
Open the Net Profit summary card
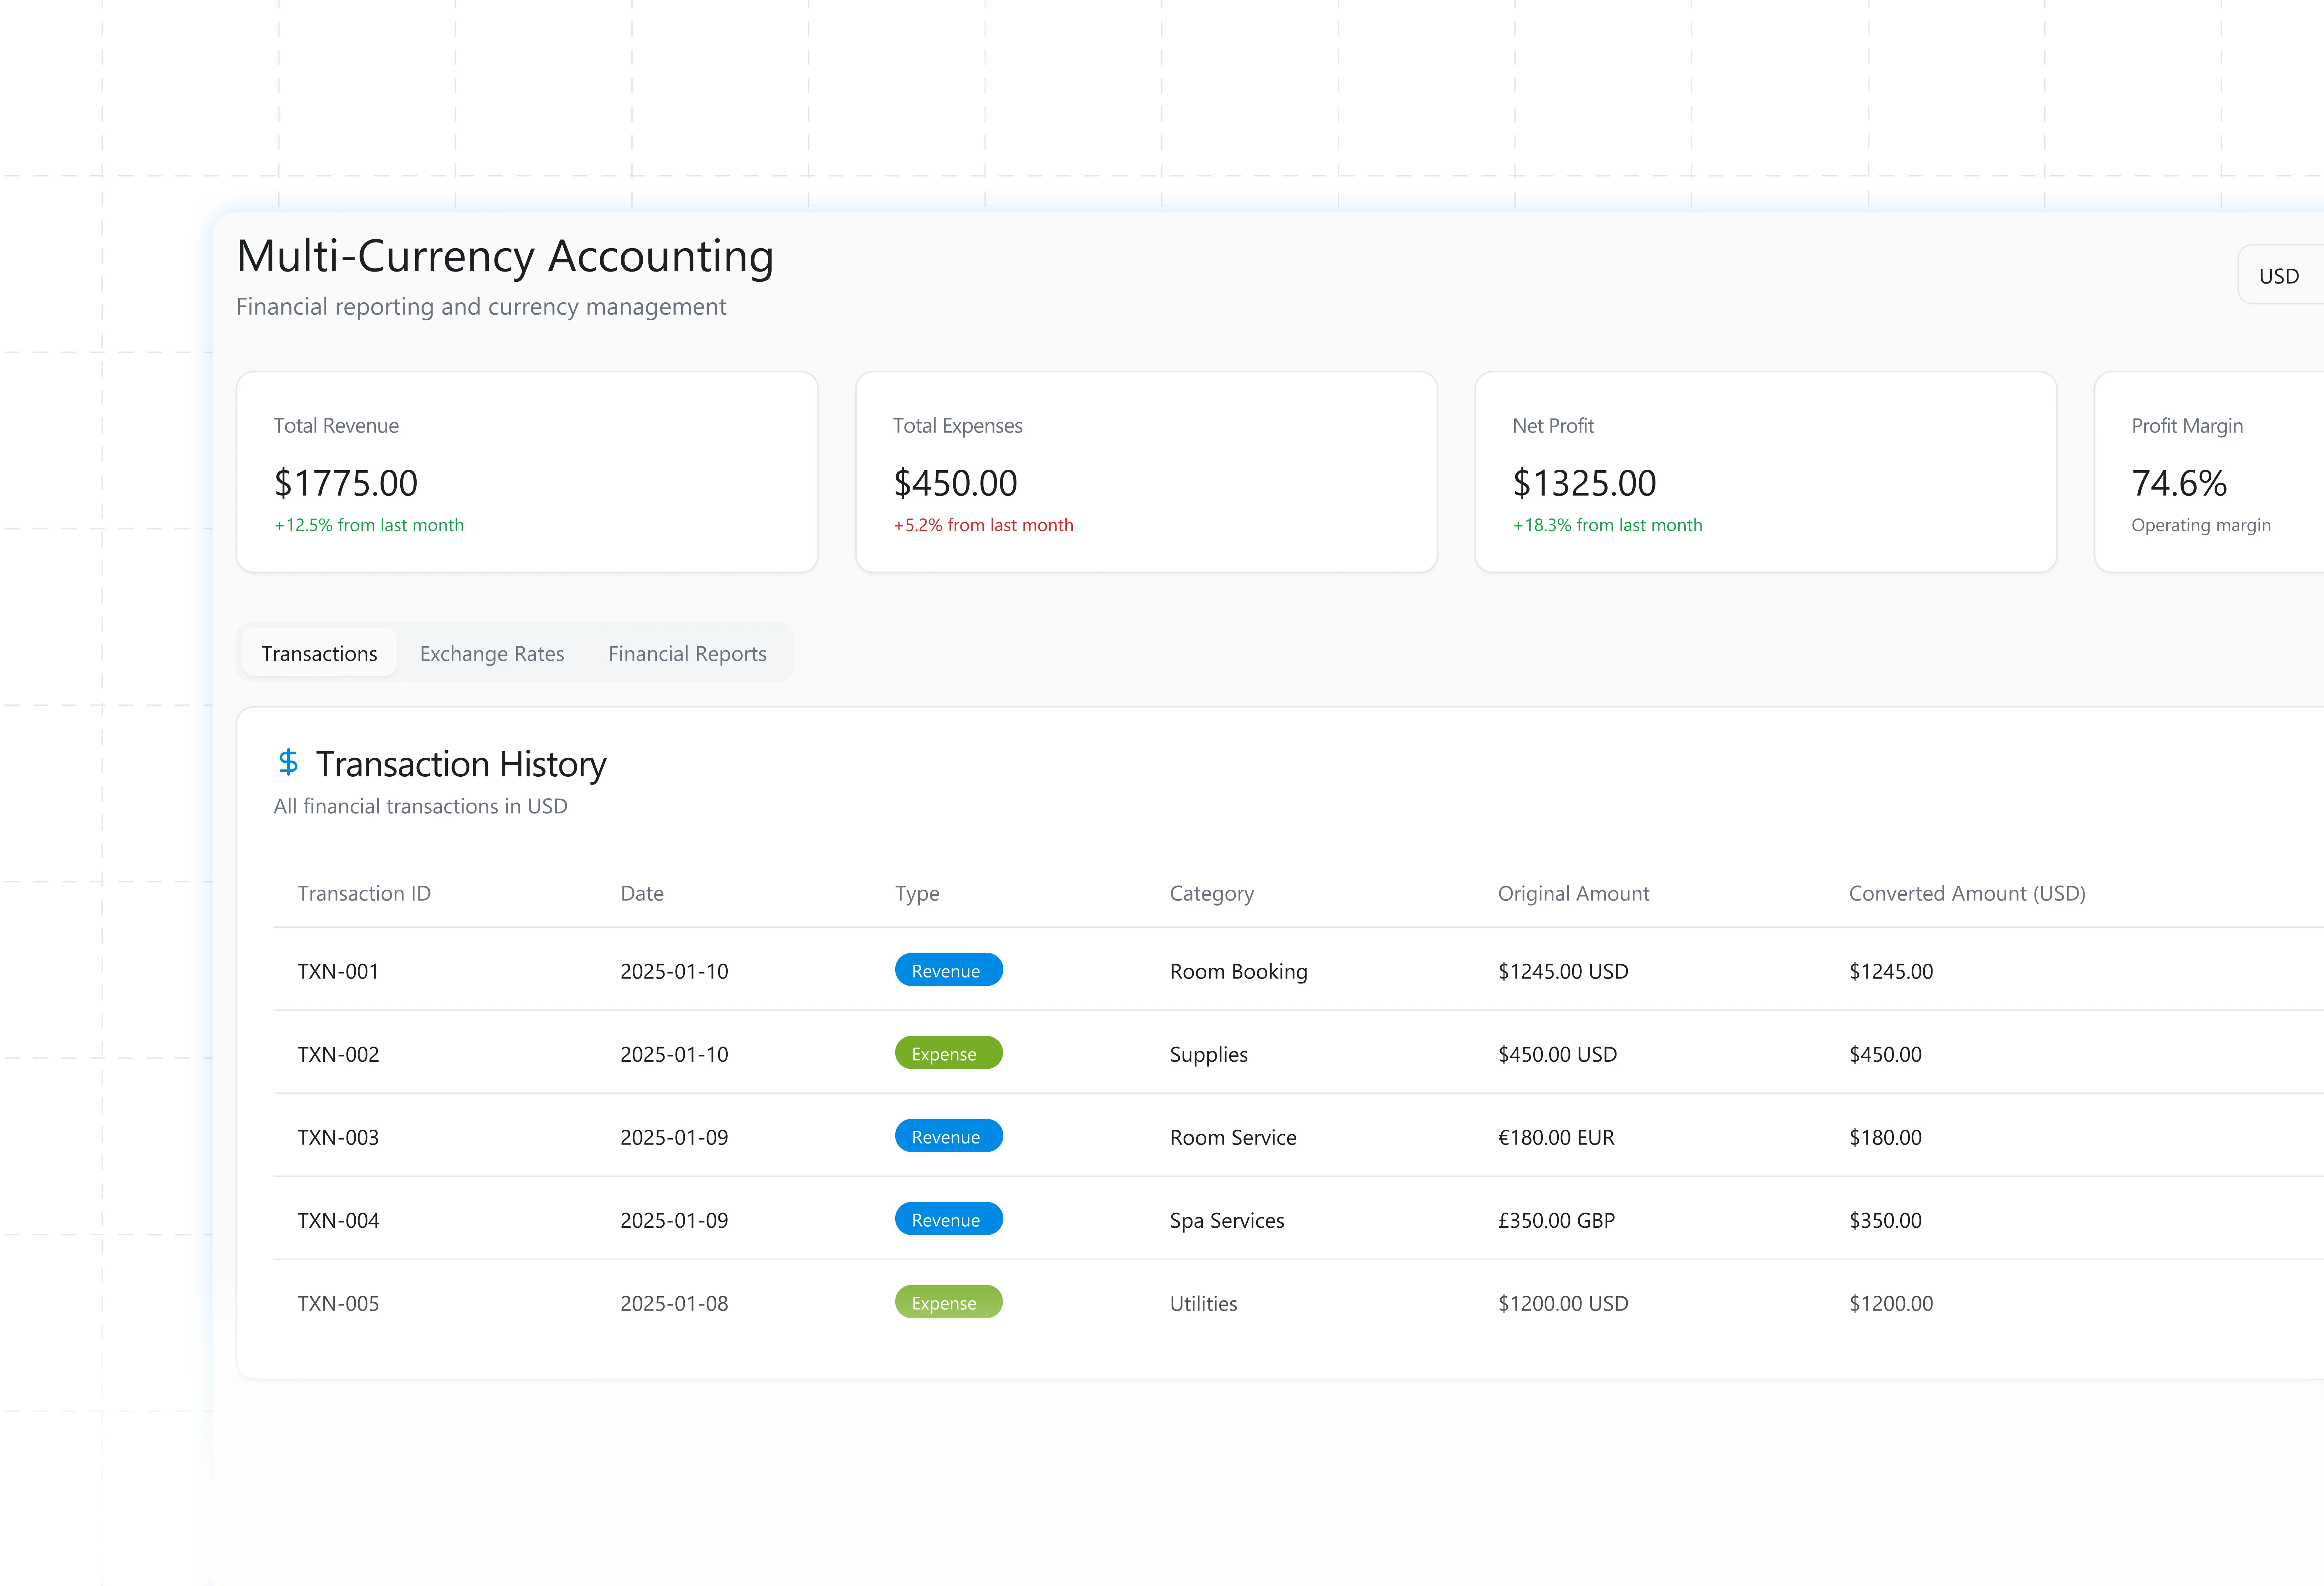pos(1765,472)
